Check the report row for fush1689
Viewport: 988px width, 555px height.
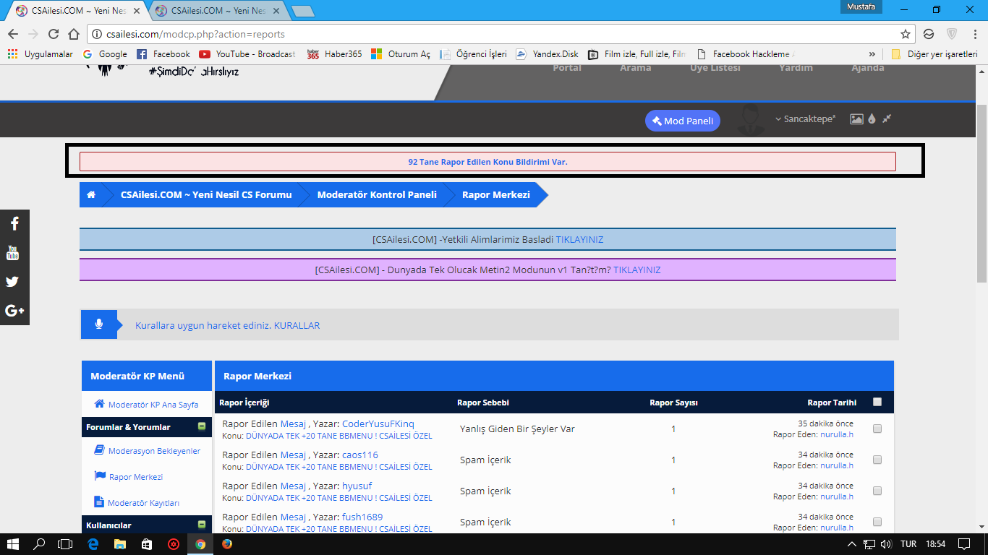pyautogui.click(x=877, y=522)
